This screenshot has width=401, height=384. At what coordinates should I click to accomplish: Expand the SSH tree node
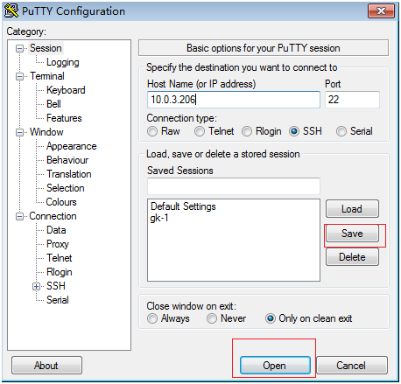tap(36, 286)
